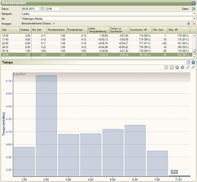Toggle Tempo panel layout icon

tap(188, 62)
